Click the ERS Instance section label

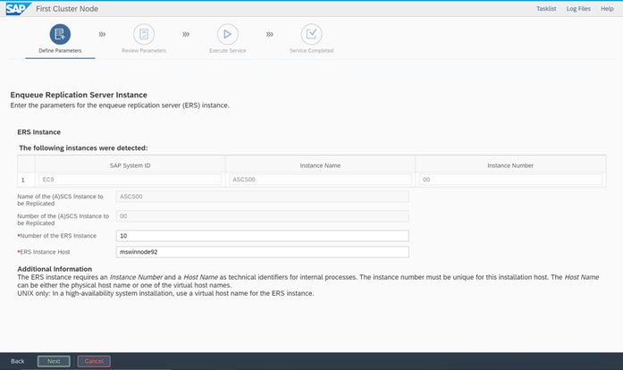coord(39,132)
